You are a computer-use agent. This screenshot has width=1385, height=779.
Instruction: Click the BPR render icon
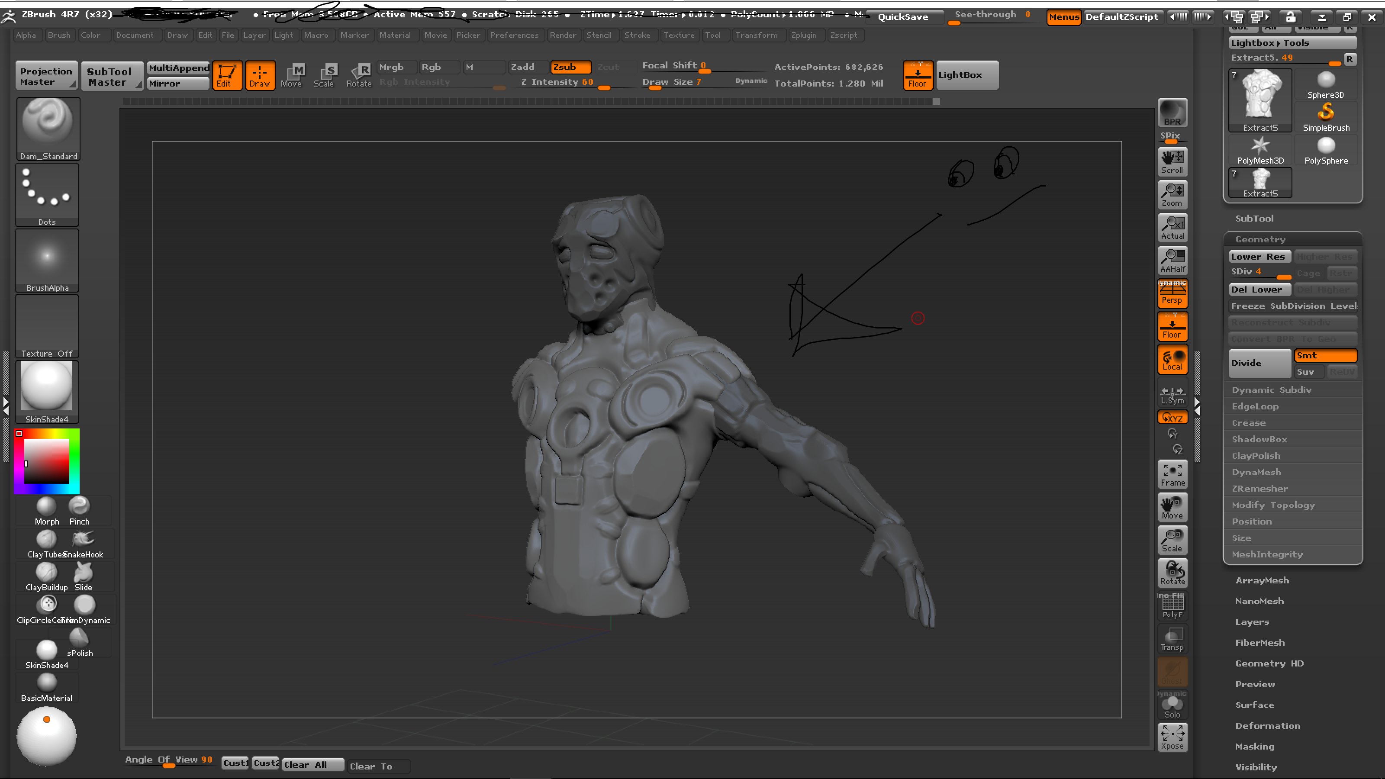point(1172,113)
